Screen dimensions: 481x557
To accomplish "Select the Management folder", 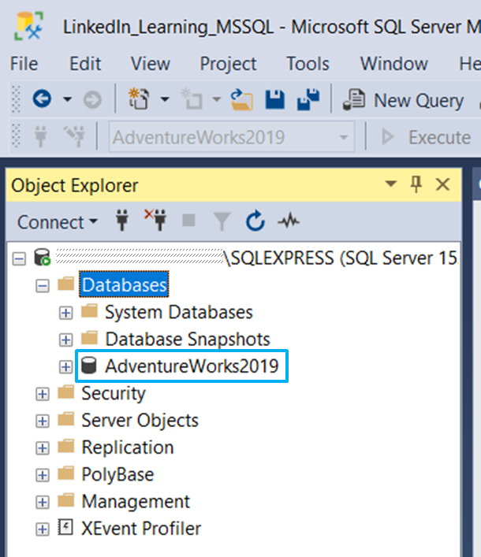I will 136,502.
